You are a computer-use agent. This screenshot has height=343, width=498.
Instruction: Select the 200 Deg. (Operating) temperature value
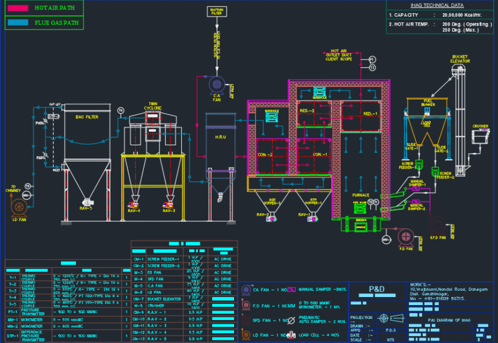point(467,24)
